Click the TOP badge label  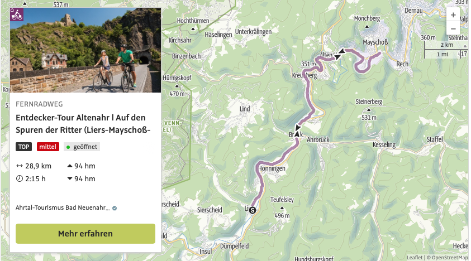[24, 147]
